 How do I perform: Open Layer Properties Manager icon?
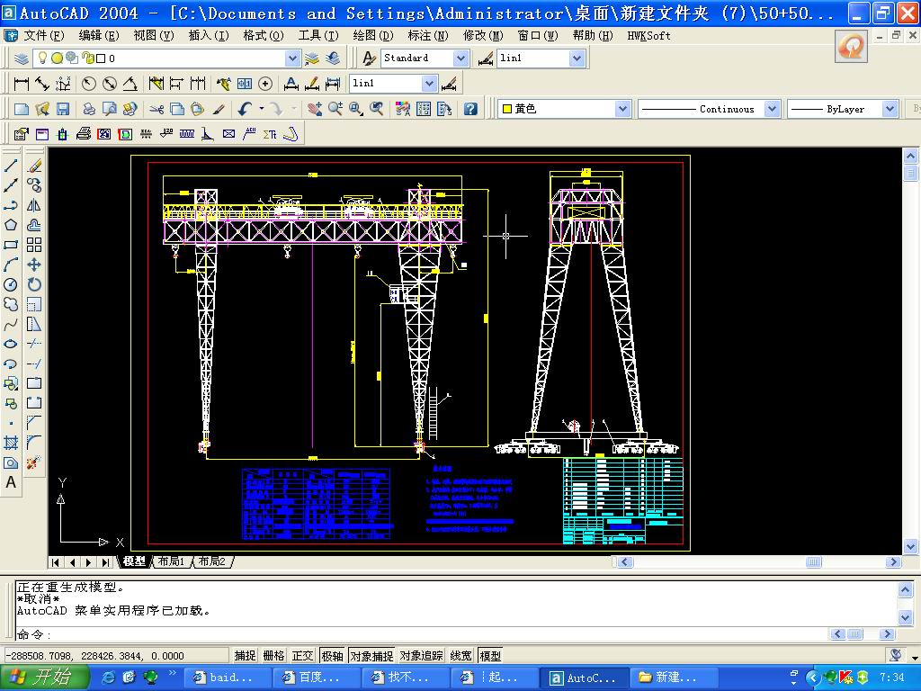click(x=22, y=58)
